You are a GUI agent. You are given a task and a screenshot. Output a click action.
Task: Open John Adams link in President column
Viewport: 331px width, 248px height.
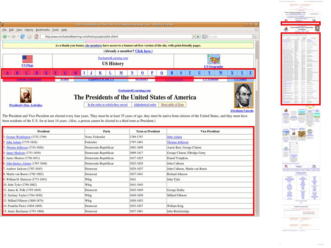tap(14, 142)
